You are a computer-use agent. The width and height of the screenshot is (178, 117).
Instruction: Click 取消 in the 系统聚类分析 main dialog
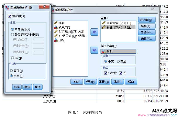point(118,82)
